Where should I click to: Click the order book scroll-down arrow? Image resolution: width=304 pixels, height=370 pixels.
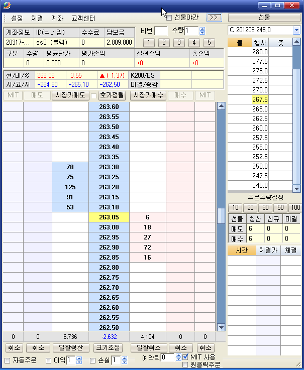pos(221,327)
